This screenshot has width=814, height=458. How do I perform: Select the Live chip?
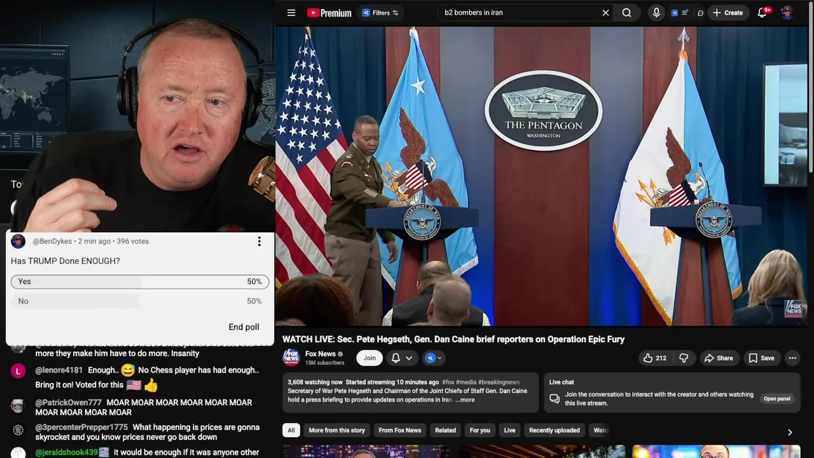click(x=509, y=431)
